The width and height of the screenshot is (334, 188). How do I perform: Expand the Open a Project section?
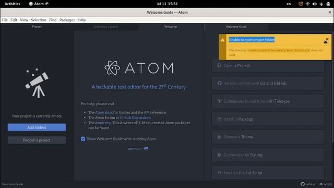point(268,65)
